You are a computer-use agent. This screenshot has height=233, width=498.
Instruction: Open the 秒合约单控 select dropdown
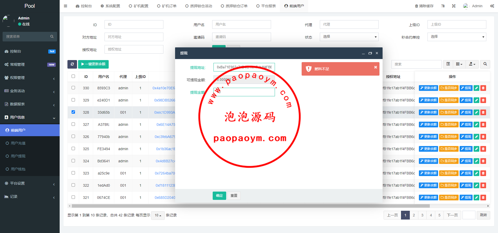(457, 37)
